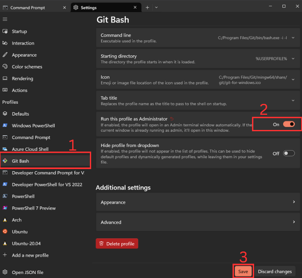Click the Git Bash diamond icon

pos(5,161)
